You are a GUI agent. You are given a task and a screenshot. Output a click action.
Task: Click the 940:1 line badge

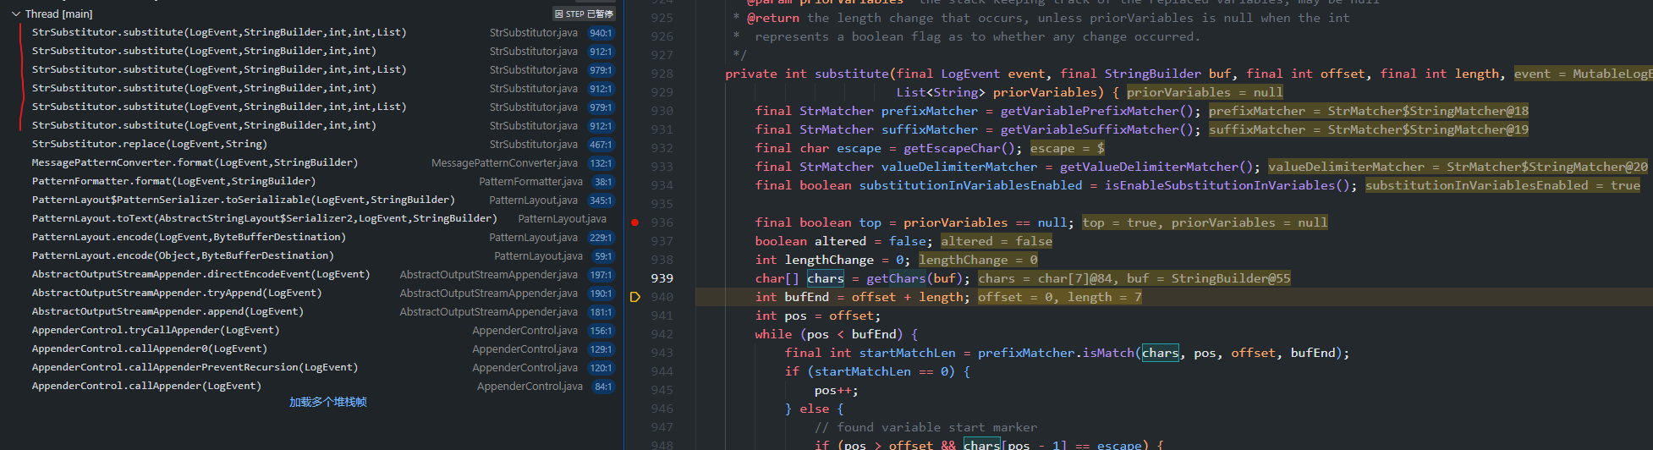click(x=601, y=33)
